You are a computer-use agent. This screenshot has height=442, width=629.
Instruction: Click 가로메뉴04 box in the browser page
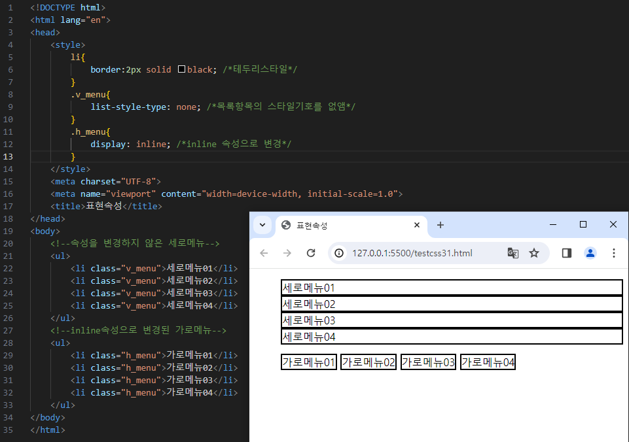(x=488, y=362)
